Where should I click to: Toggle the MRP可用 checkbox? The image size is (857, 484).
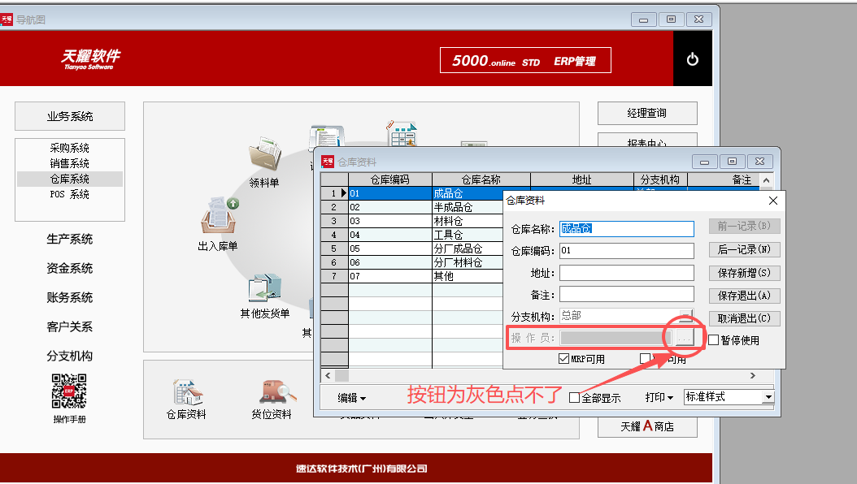[x=564, y=359]
